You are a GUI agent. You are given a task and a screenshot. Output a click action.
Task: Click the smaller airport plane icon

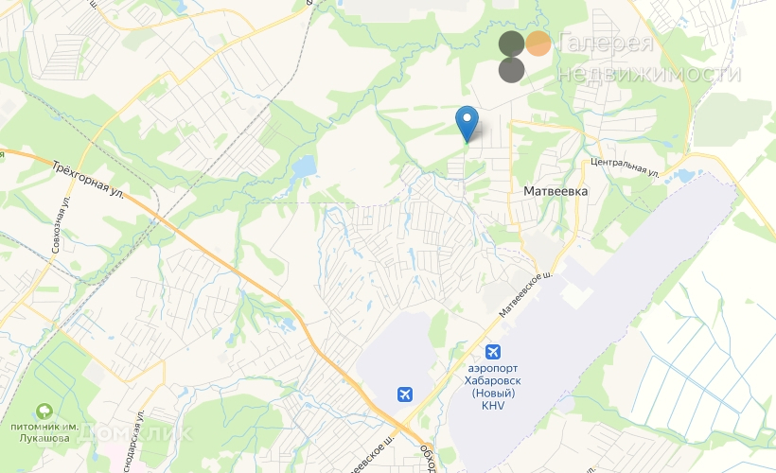click(x=405, y=394)
